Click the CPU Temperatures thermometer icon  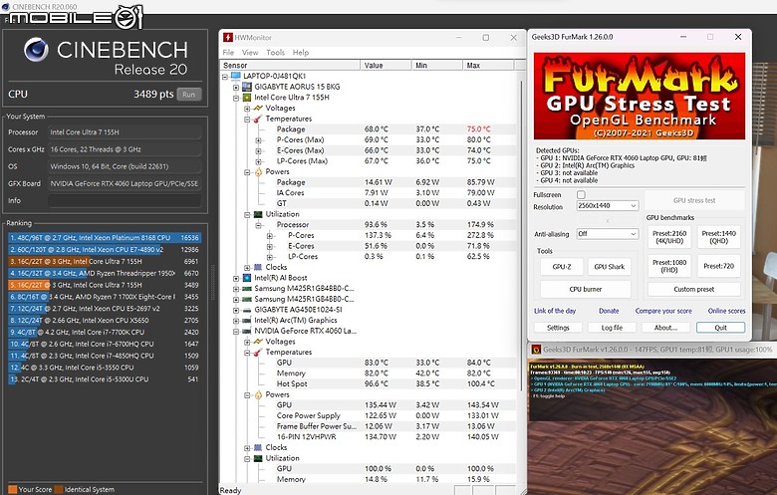point(258,119)
